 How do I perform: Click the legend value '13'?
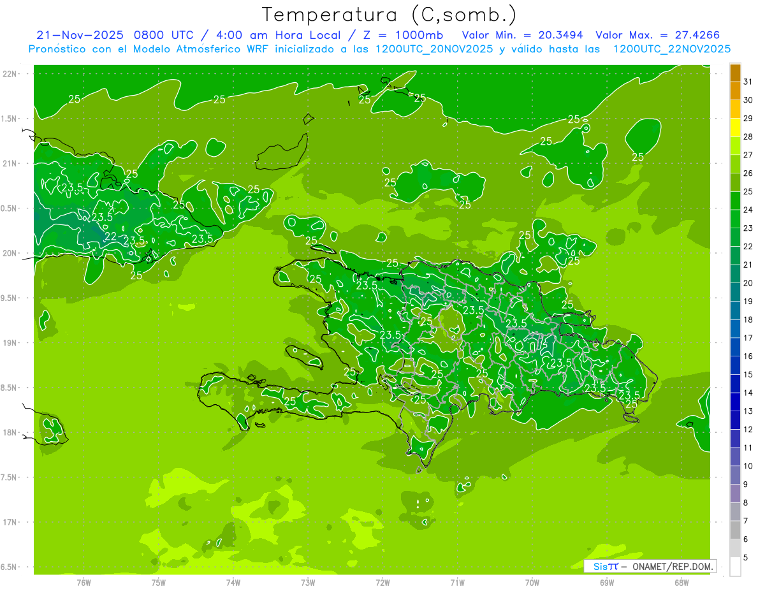pos(748,411)
